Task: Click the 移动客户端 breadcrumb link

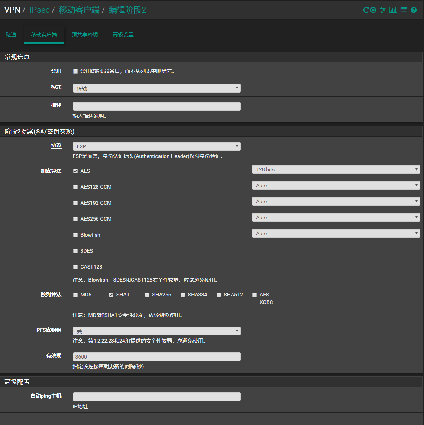Action: [79, 10]
